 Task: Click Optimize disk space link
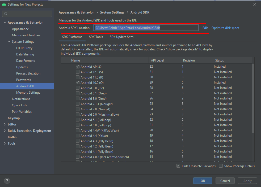point(225,28)
